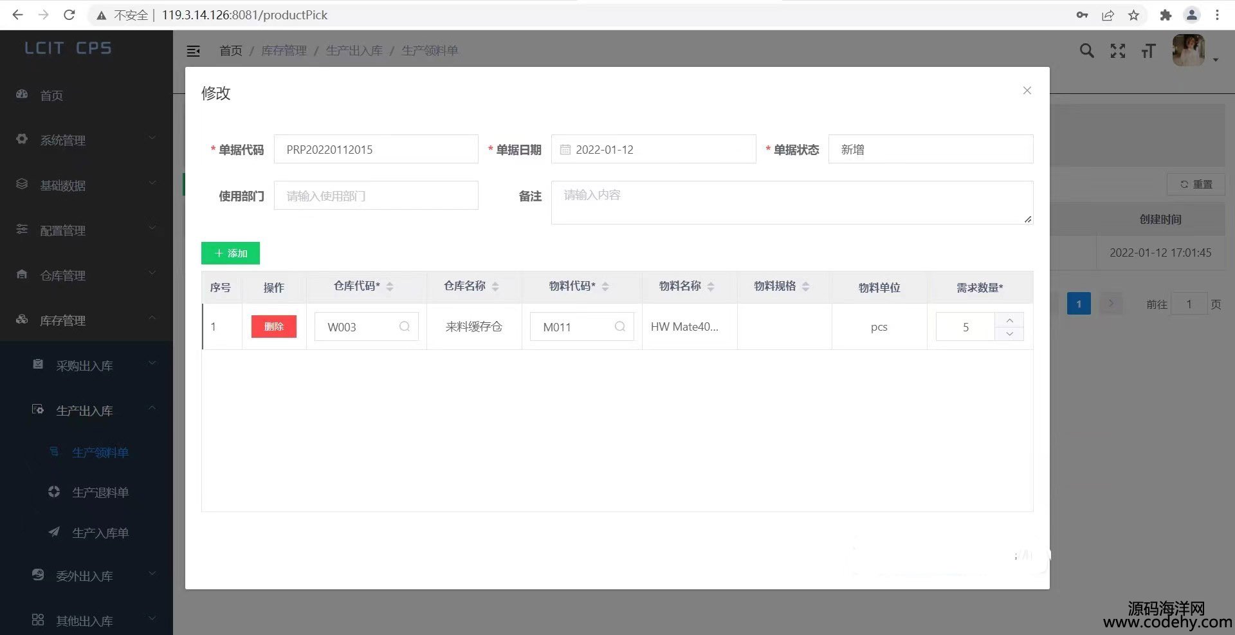Close the 修改 dialog with X

1027,91
